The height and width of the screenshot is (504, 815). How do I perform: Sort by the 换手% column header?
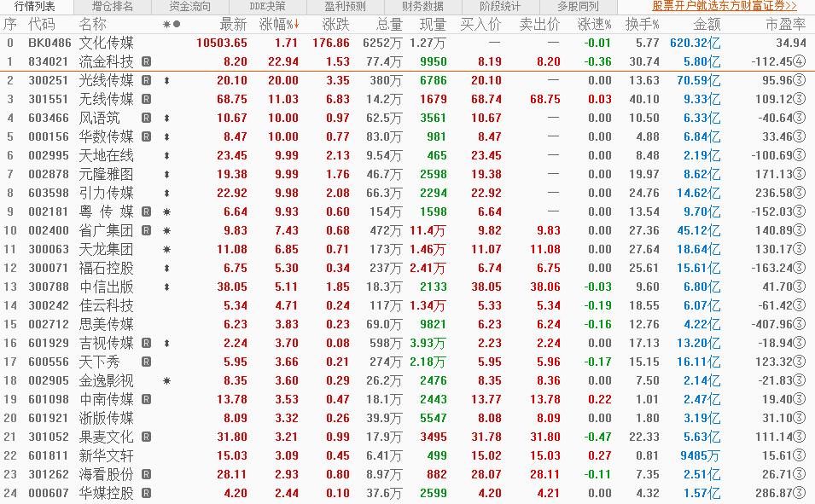point(642,25)
